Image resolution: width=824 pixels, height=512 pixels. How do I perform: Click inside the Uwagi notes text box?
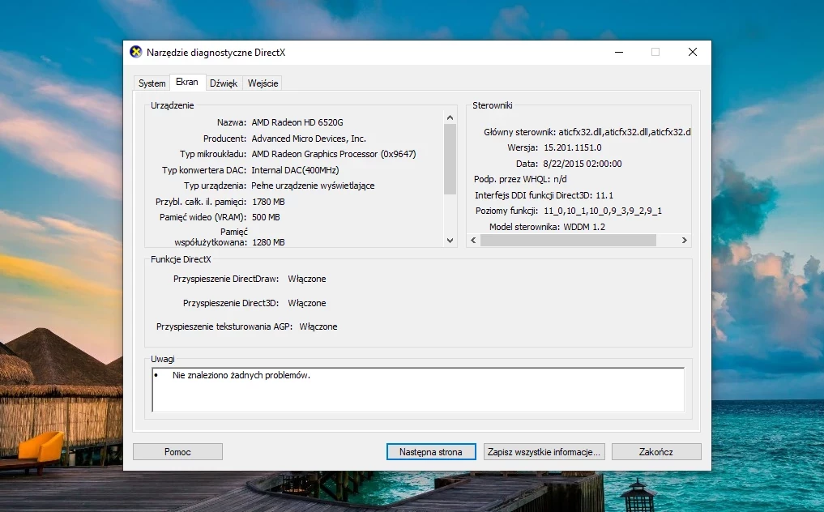click(x=418, y=390)
